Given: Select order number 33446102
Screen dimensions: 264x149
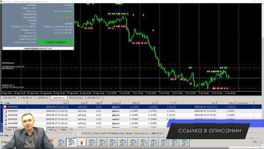Looking at the screenshot, I should [13, 115].
